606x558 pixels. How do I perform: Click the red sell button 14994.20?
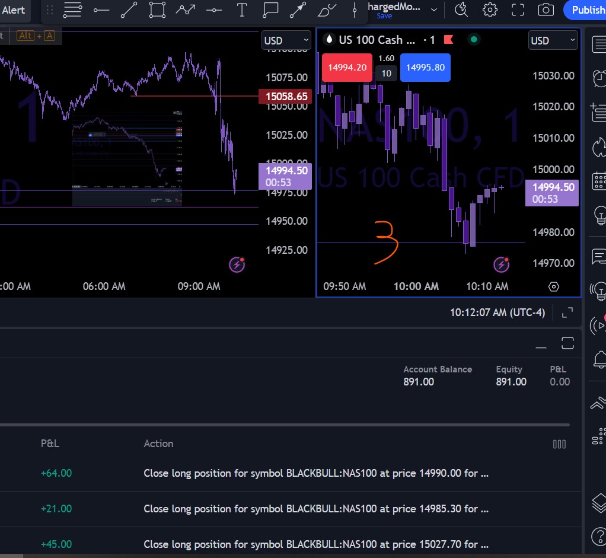tap(347, 68)
